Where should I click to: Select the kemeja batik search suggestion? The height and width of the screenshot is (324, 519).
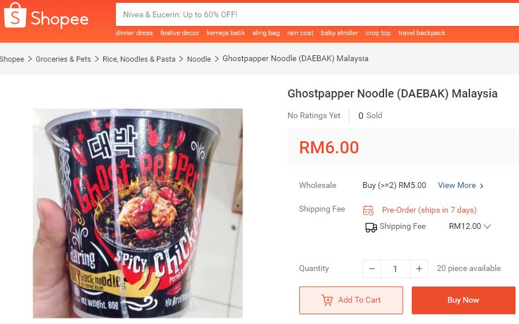coord(225,33)
